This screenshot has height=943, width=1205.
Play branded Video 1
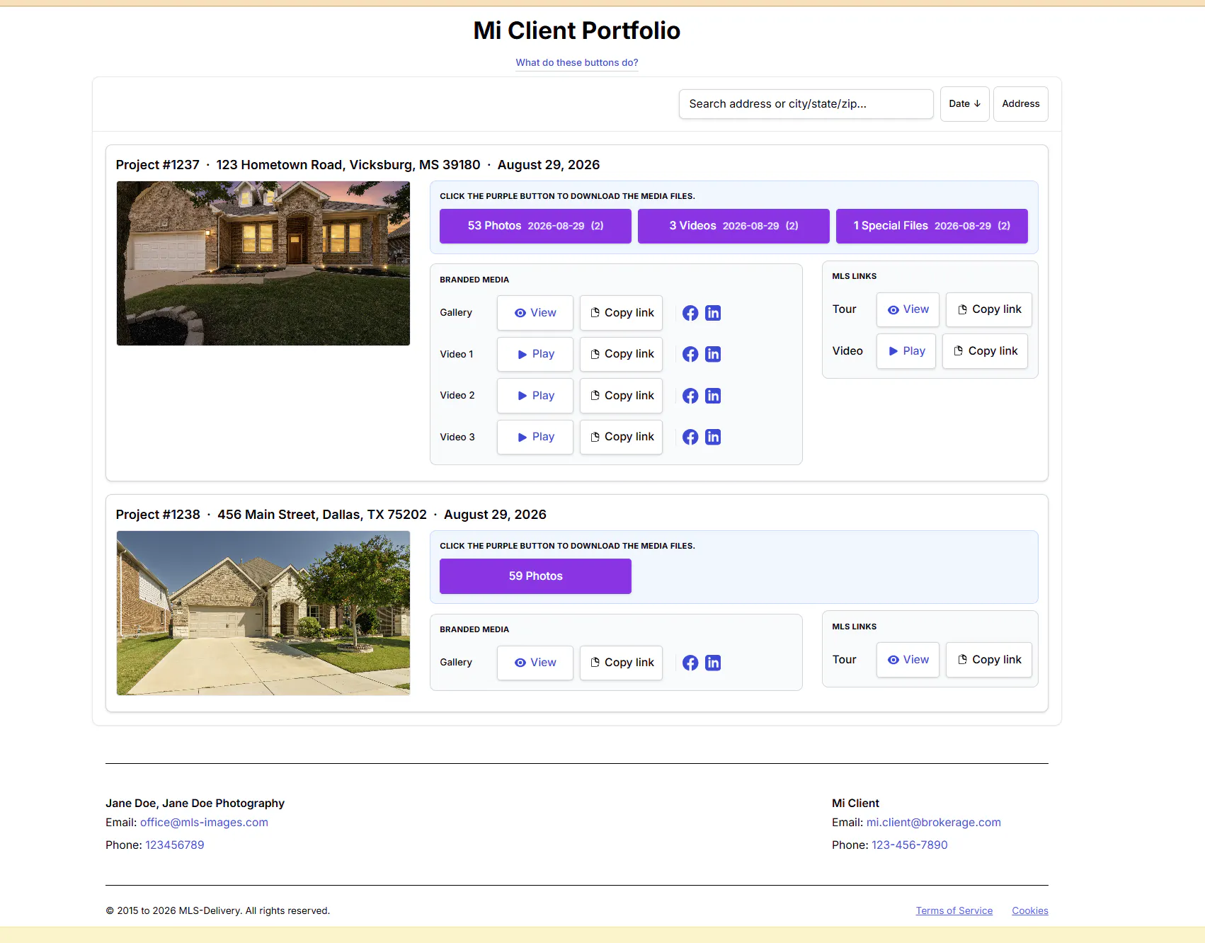point(535,354)
